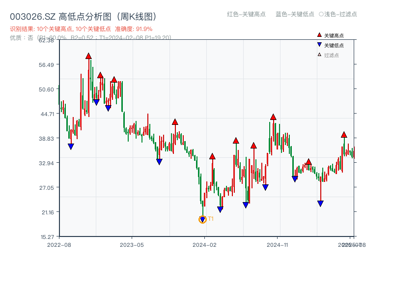This screenshot has width=393, height=295.
Task: Click the first blue low marker near 37 in 2022
Action: pos(71,147)
